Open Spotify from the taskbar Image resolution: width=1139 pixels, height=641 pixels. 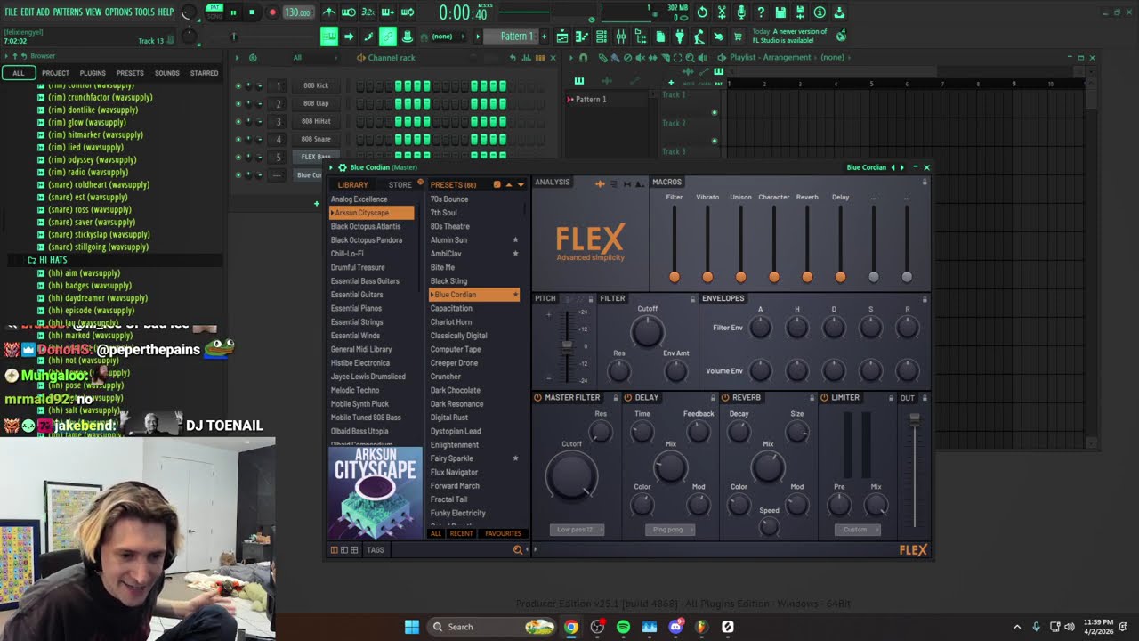623,627
